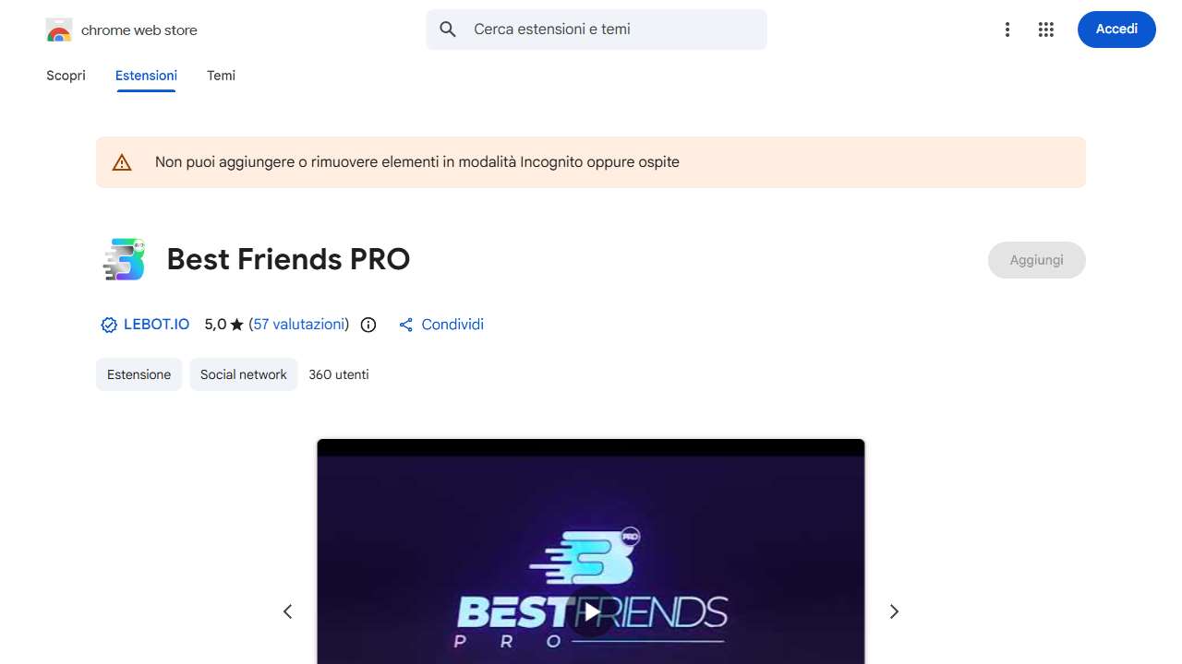Show the previous screenshot
1182x664 pixels.
pos(287,611)
